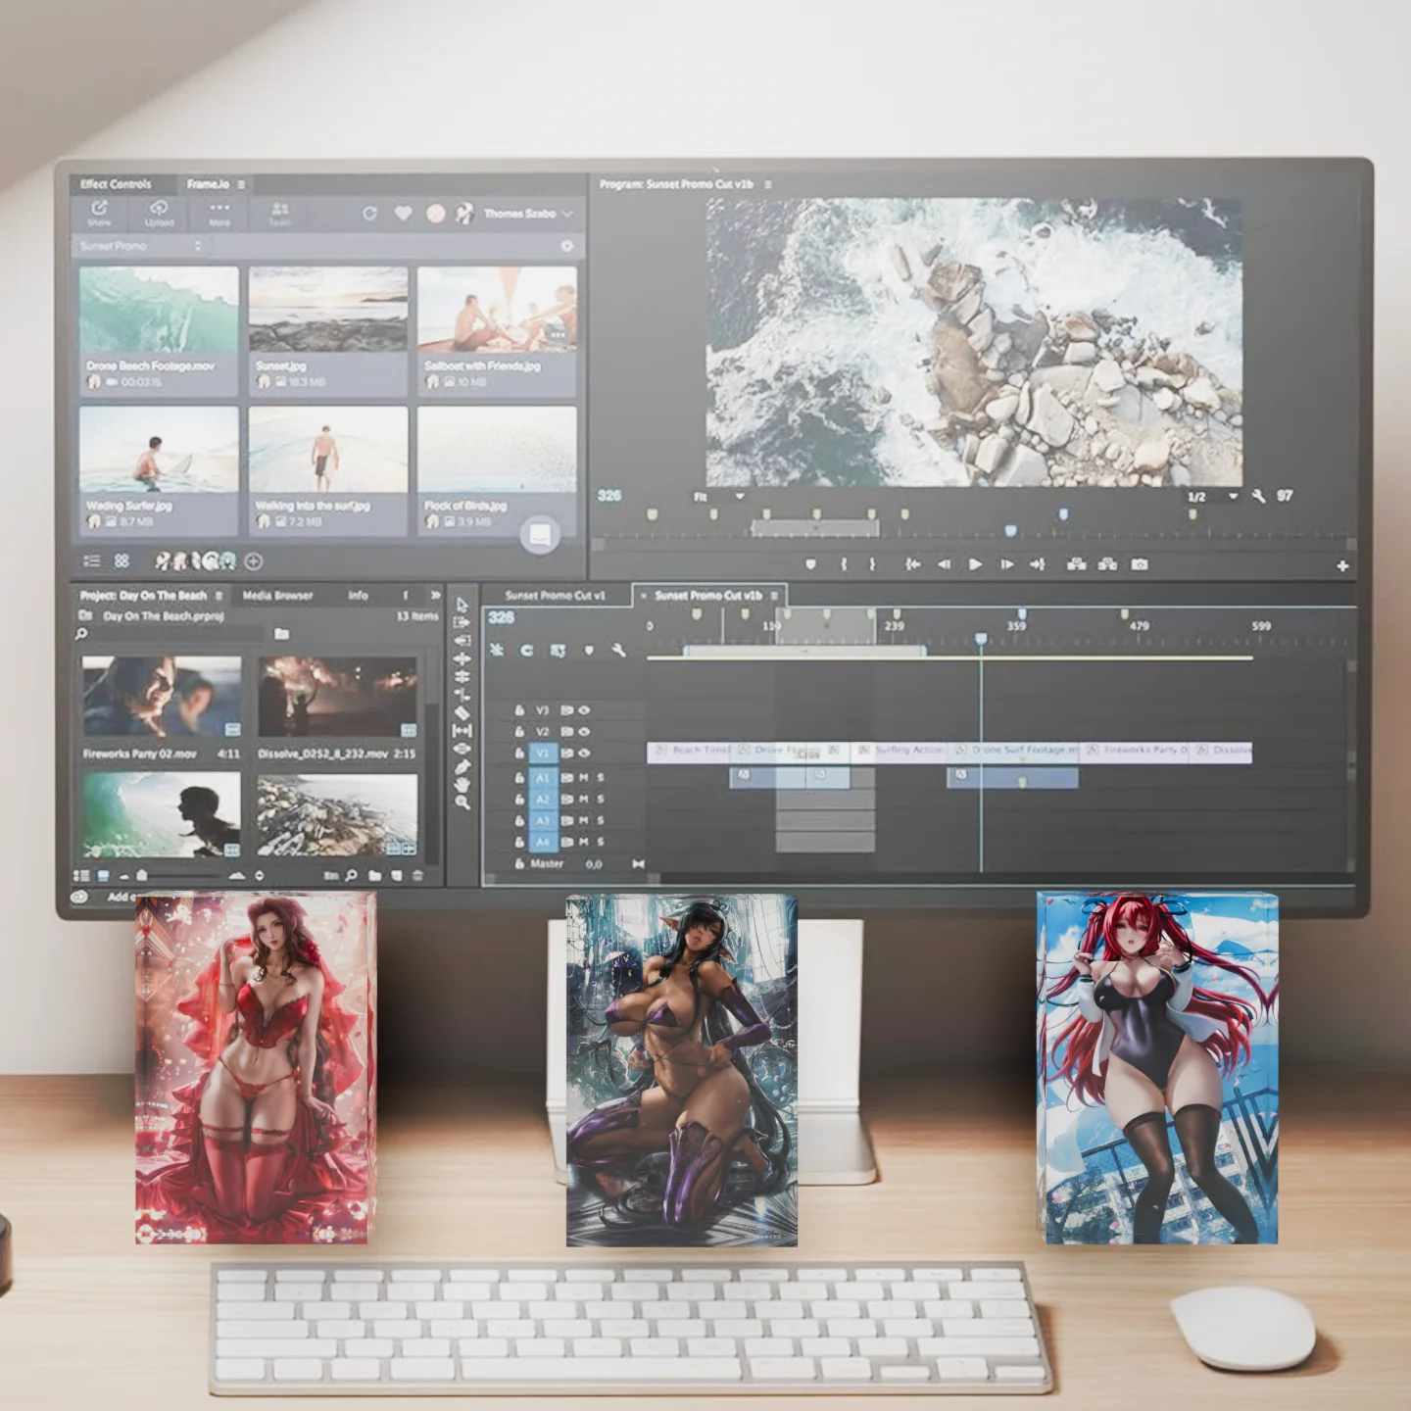1411x1411 pixels.
Task: Click the Share icon in Frame.io panel
Action: click(99, 208)
